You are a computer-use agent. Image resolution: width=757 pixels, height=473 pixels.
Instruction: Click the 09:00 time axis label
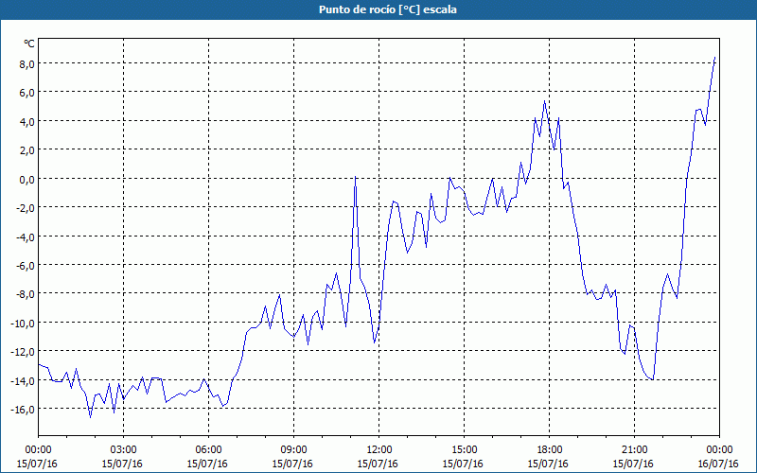(x=293, y=450)
